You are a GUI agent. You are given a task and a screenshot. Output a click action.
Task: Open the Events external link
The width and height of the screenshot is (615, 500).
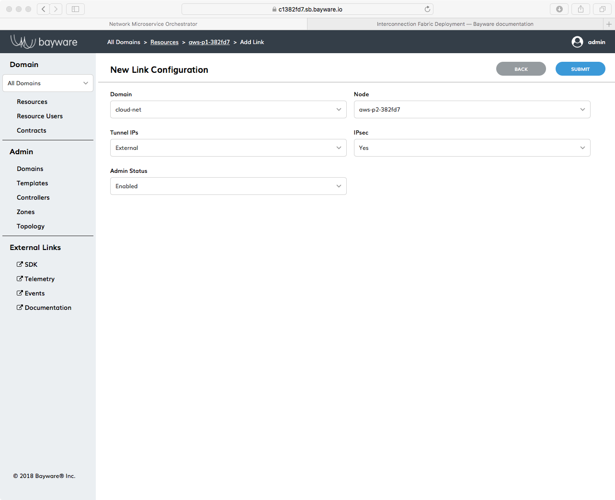tap(35, 293)
